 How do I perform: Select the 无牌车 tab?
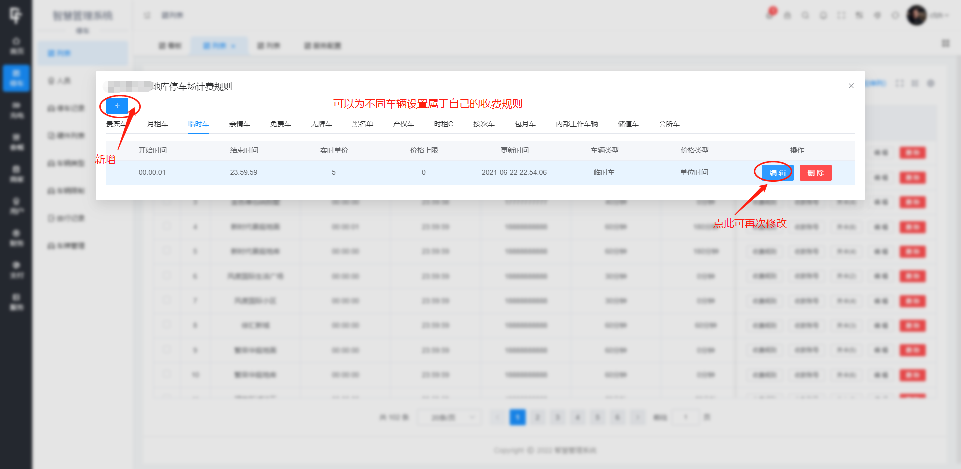(321, 124)
